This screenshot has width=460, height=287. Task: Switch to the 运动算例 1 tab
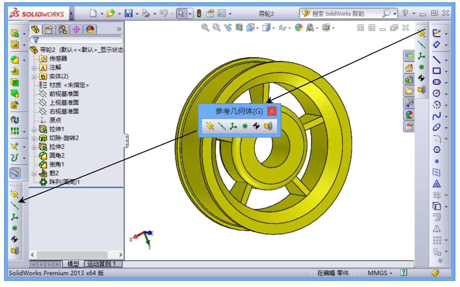[103, 264]
